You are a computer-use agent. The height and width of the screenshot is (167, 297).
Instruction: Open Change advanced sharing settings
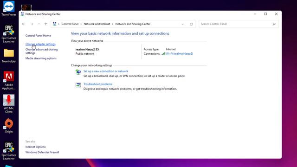click(x=41, y=51)
